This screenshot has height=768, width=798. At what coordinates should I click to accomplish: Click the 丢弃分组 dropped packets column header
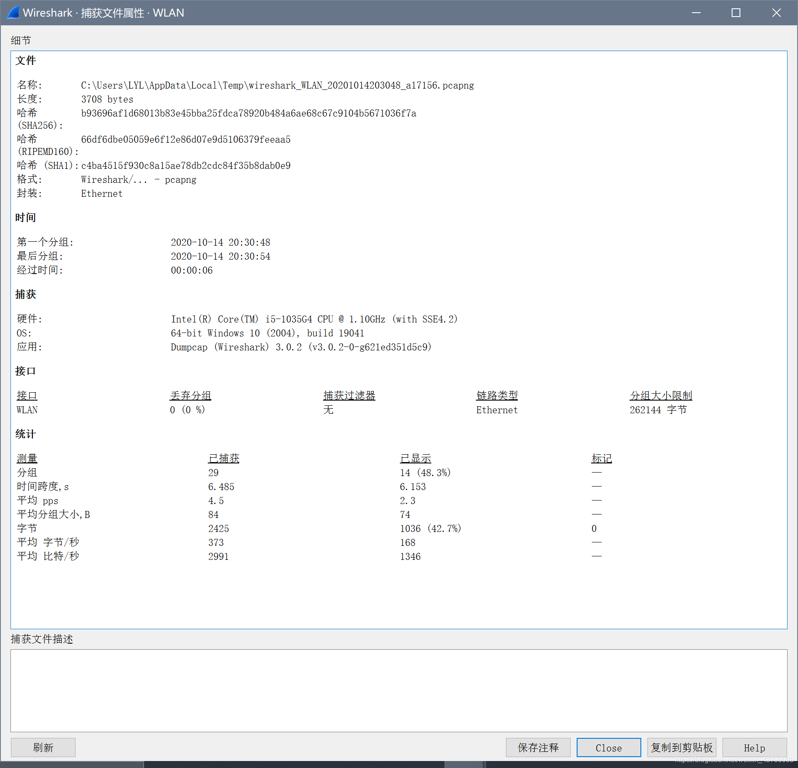(x=190, y=395)
